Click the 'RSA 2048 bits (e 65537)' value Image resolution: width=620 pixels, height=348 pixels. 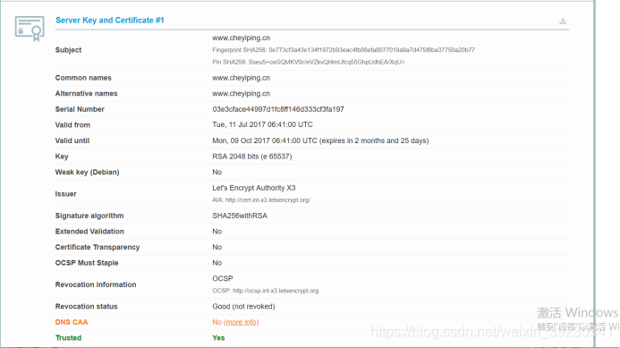[x=252, y=157]
